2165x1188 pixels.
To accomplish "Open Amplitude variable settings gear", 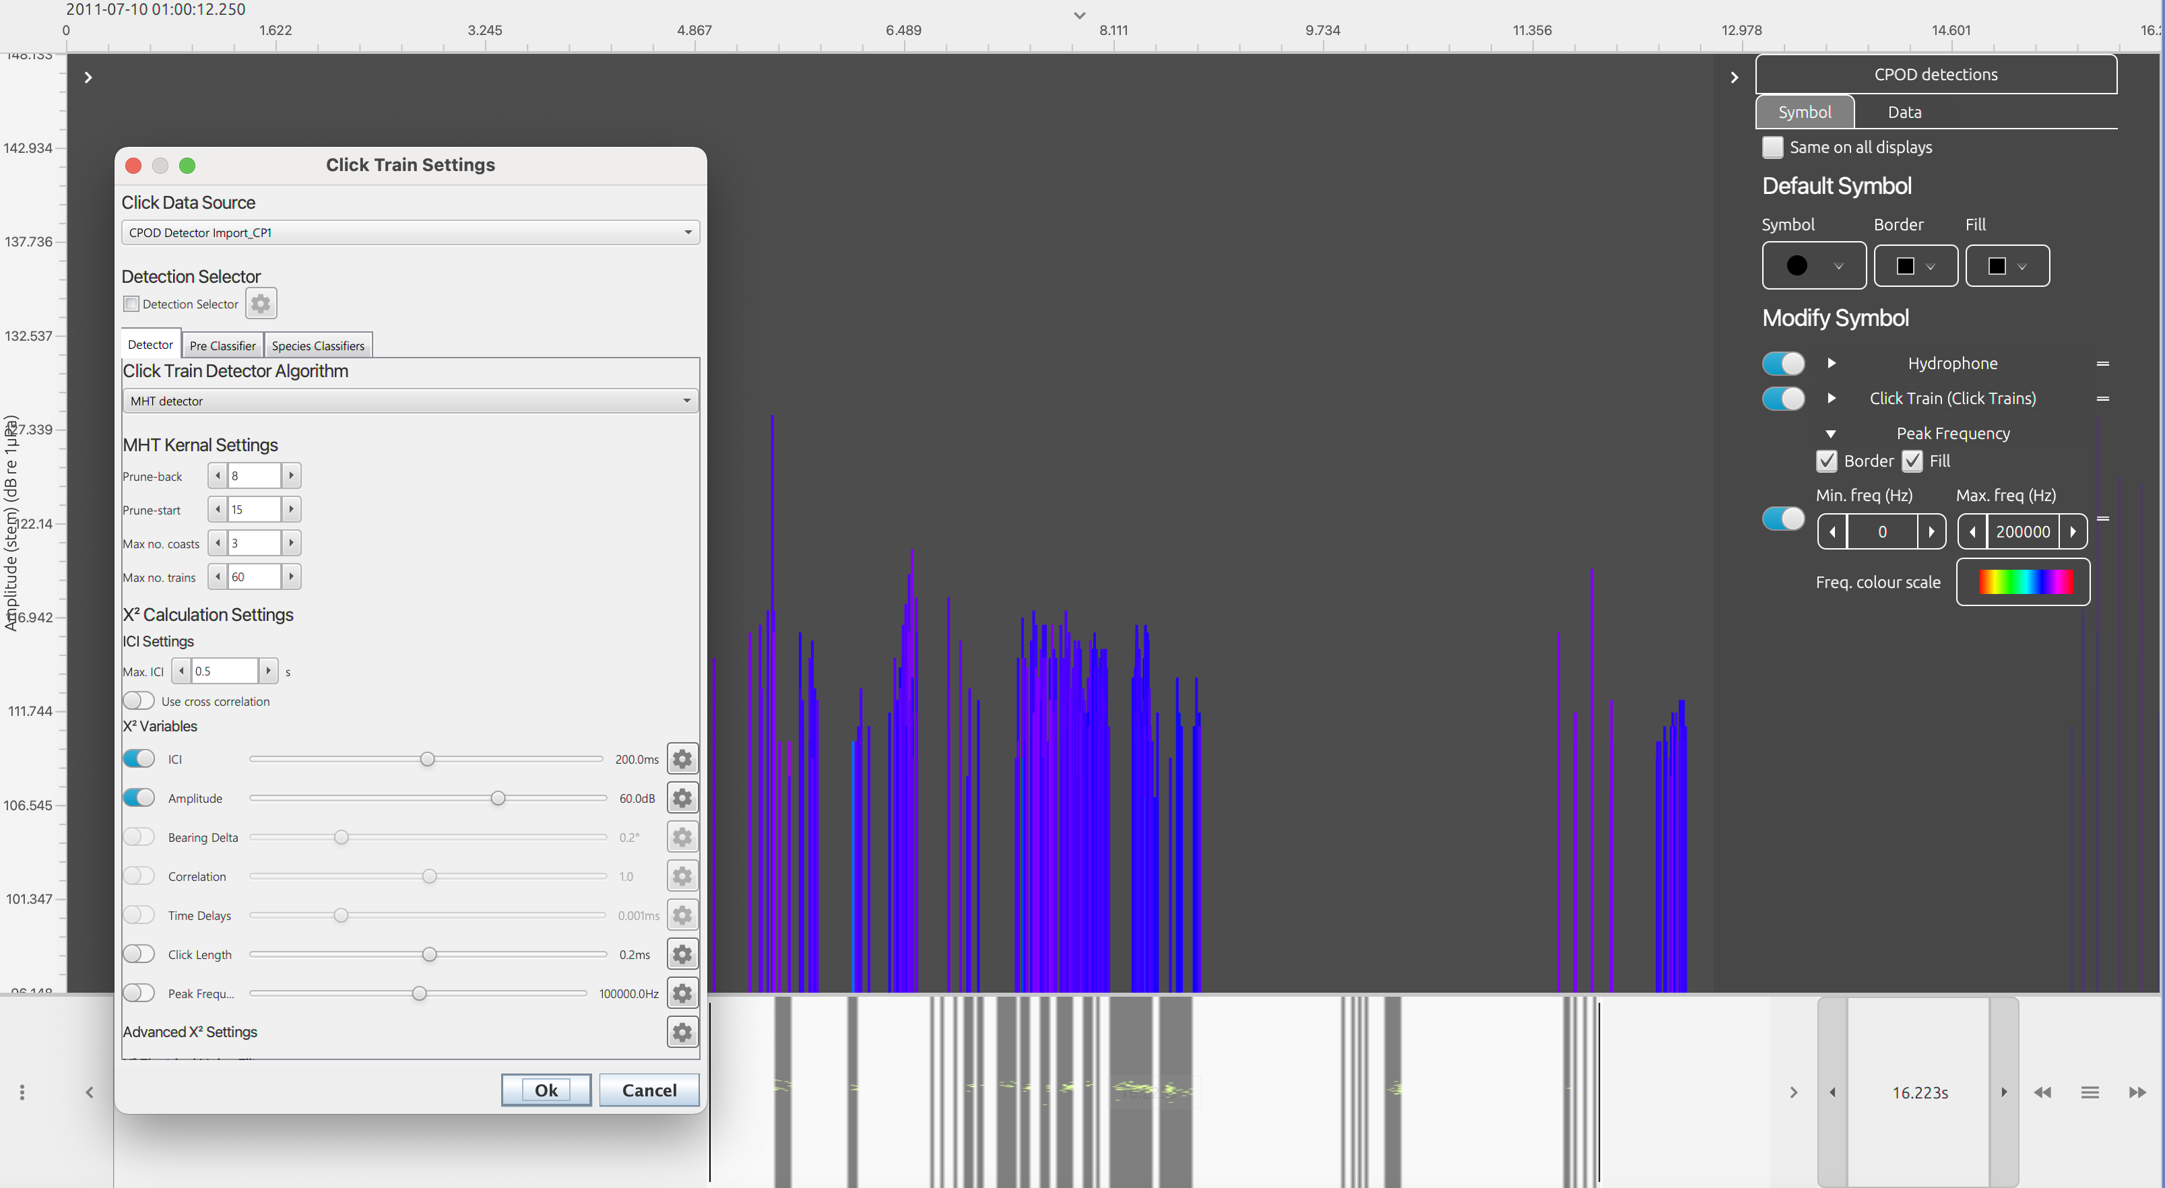I will click(x=682, y=798).
